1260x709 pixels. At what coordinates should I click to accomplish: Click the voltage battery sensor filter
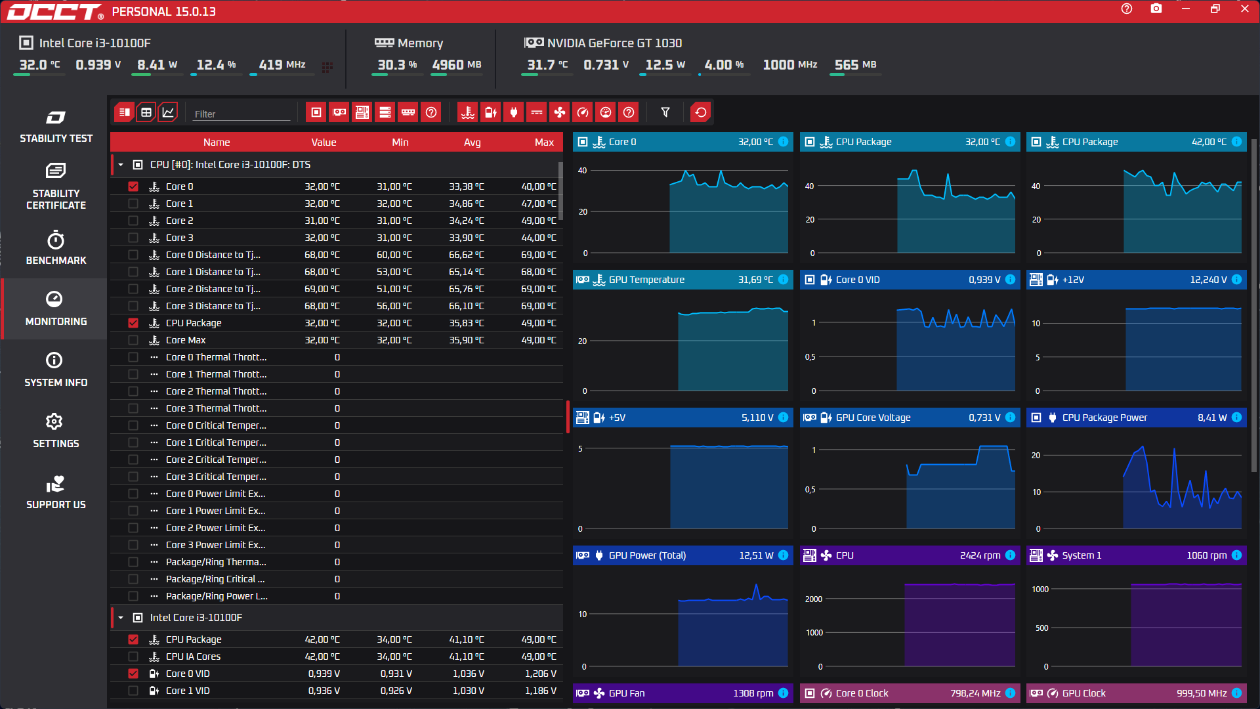click(490, 112)
